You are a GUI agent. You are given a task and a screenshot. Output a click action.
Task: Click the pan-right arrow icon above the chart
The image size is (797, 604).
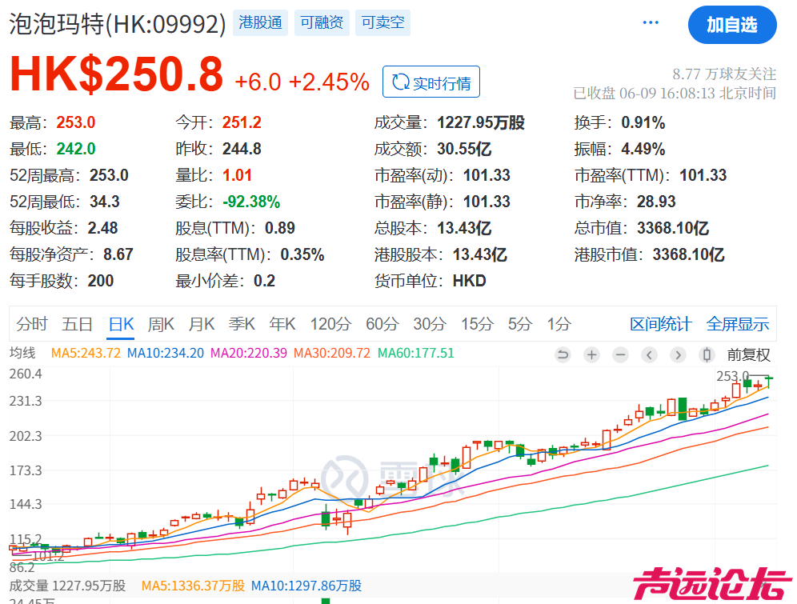678,354
